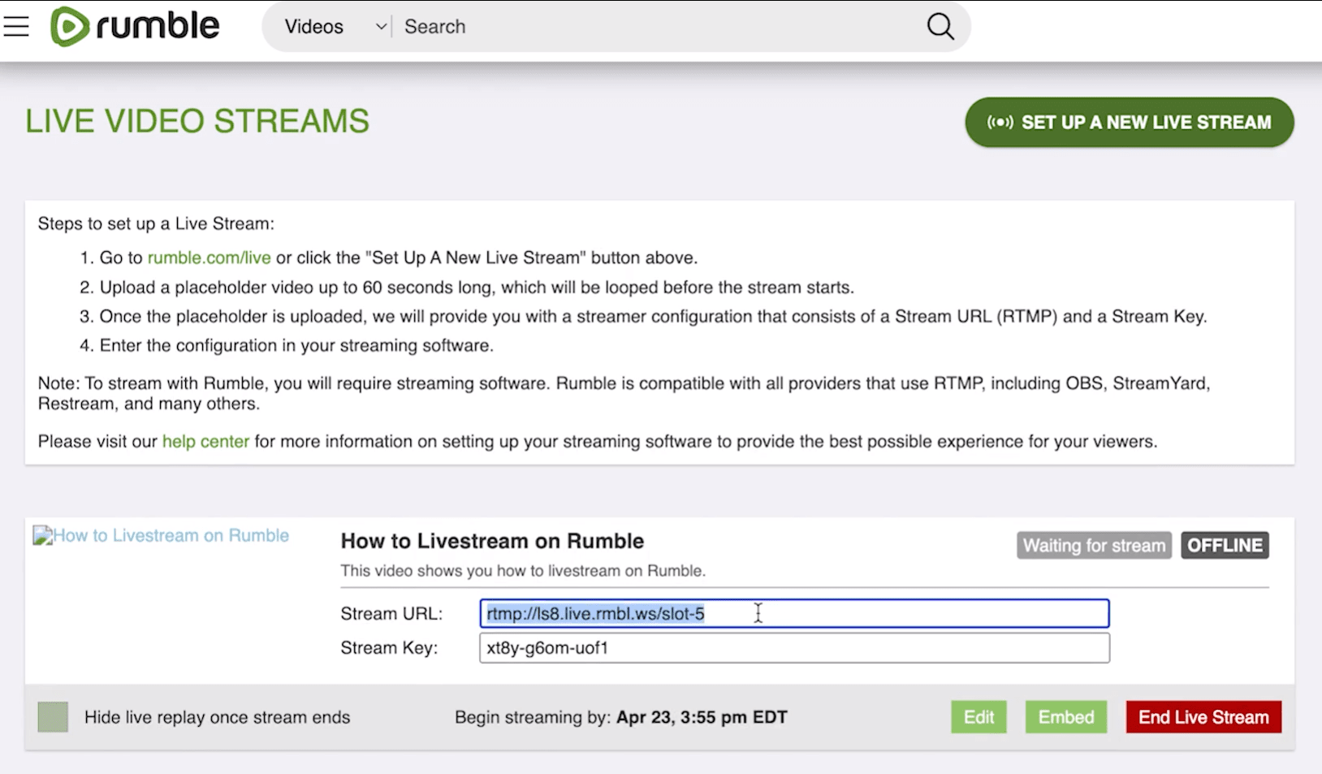This screenshot has height=774, width=1322.
Task: Click the How to Livestream on Rumble thumbnail
Action: 161,536
